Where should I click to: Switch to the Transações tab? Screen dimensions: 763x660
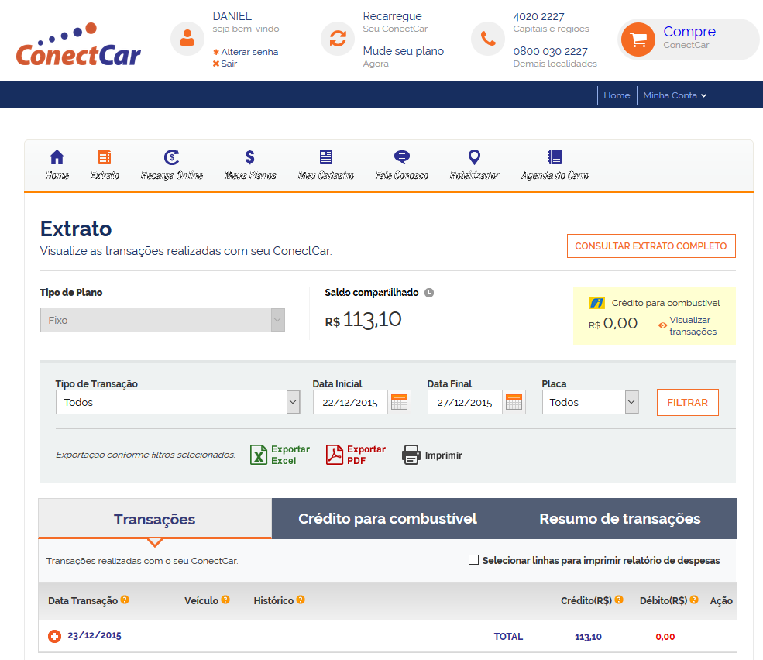coord(155,519)
